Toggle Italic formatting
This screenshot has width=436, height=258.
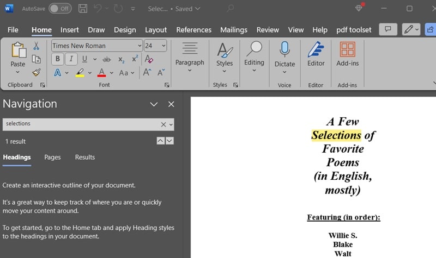pos(71,59)
